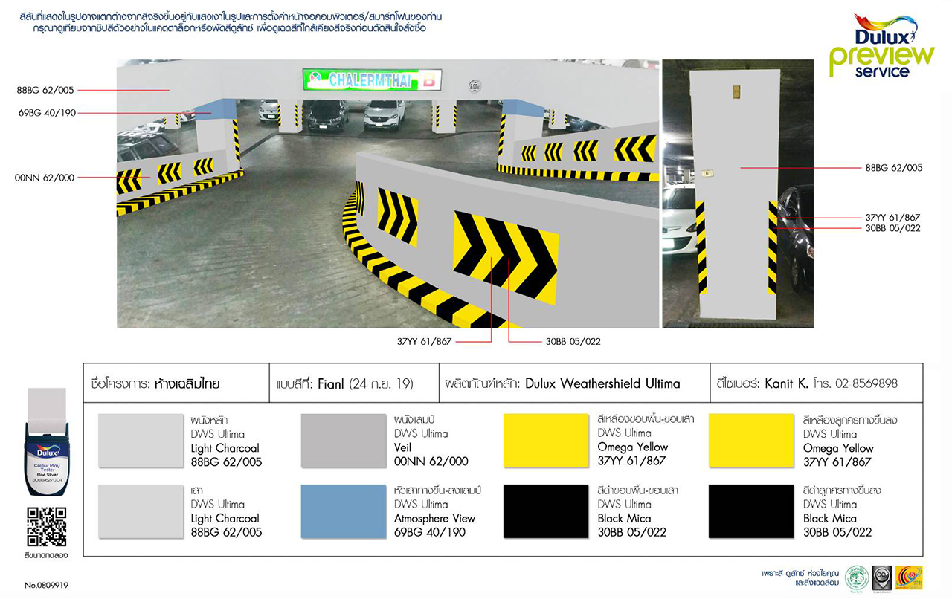The width and height of the screenshot is (952, 599).
Task: Click the Dulux Weathershield Ultima product name
Action: coord(602,383)
